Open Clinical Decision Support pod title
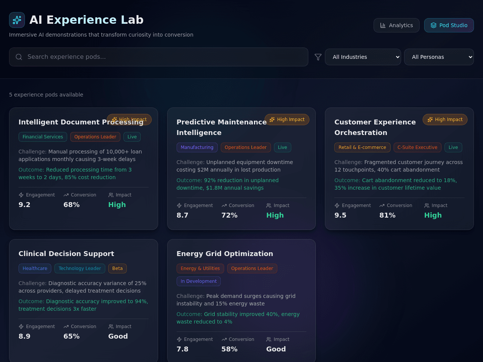 [x=66, y=253]
